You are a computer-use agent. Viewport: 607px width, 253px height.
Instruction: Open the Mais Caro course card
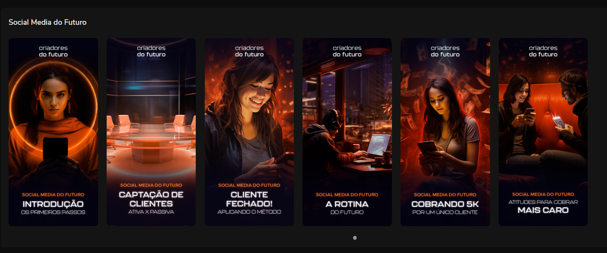(x=543, y=132)
